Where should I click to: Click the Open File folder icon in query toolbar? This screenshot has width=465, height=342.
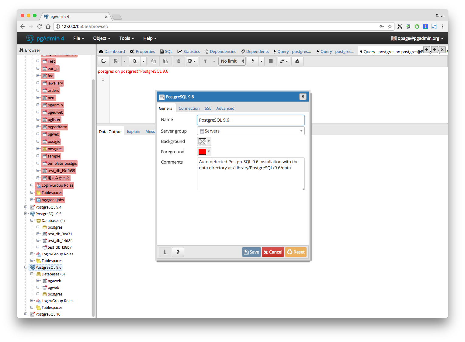[x=104, y=61]
